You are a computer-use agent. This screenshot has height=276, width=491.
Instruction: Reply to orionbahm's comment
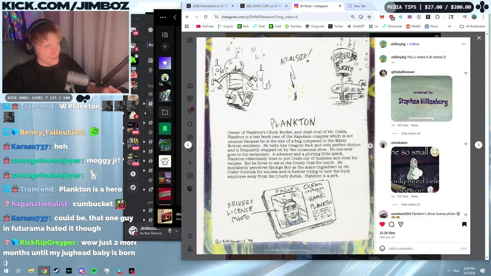point(414,196)
